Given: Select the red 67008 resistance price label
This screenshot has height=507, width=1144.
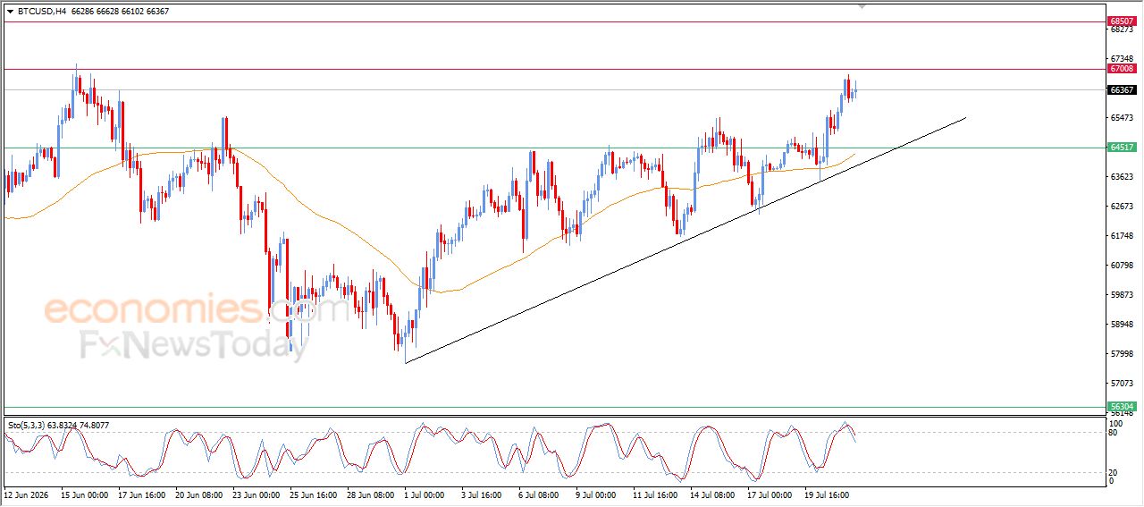Looking at the screenshot, I should [x=1122, y=68].
